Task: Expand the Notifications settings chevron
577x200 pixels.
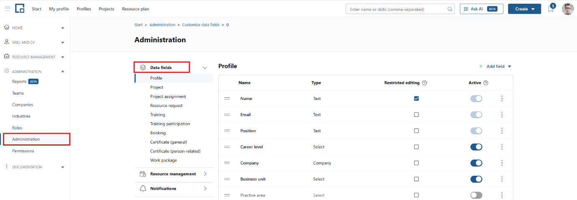Action: [205, 188]
